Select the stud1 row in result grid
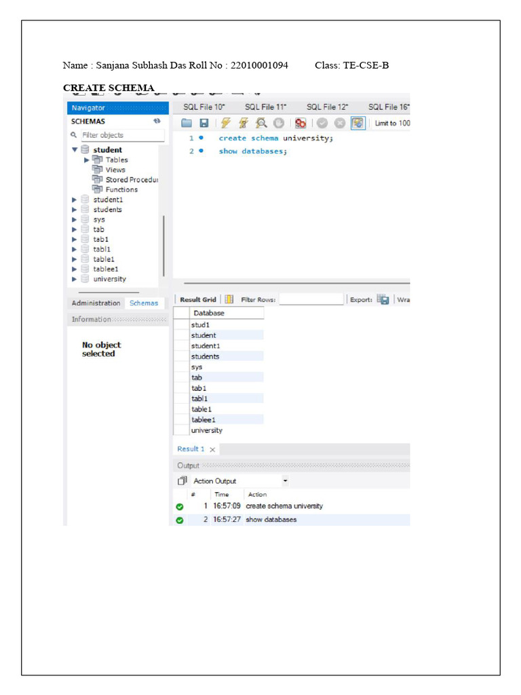The width and height of the screenshot is (521, 695). click(227, 325)
